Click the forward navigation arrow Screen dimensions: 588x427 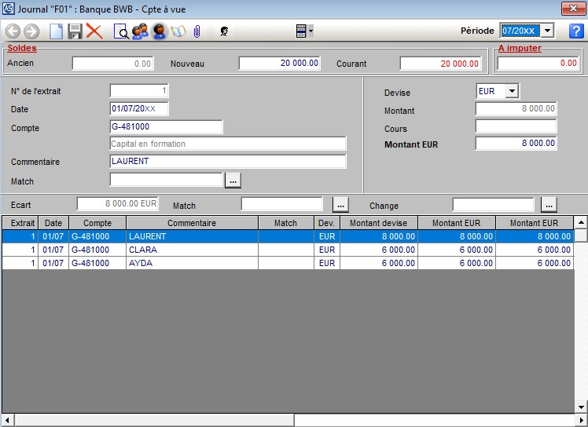31,31
